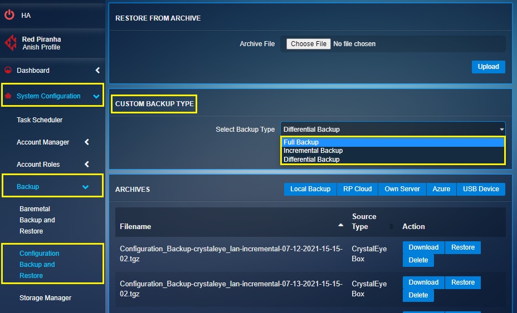The width and height of the screenshot is (517, 313).
Task: Click the No file chosen text
Action: tap(354, 44)
